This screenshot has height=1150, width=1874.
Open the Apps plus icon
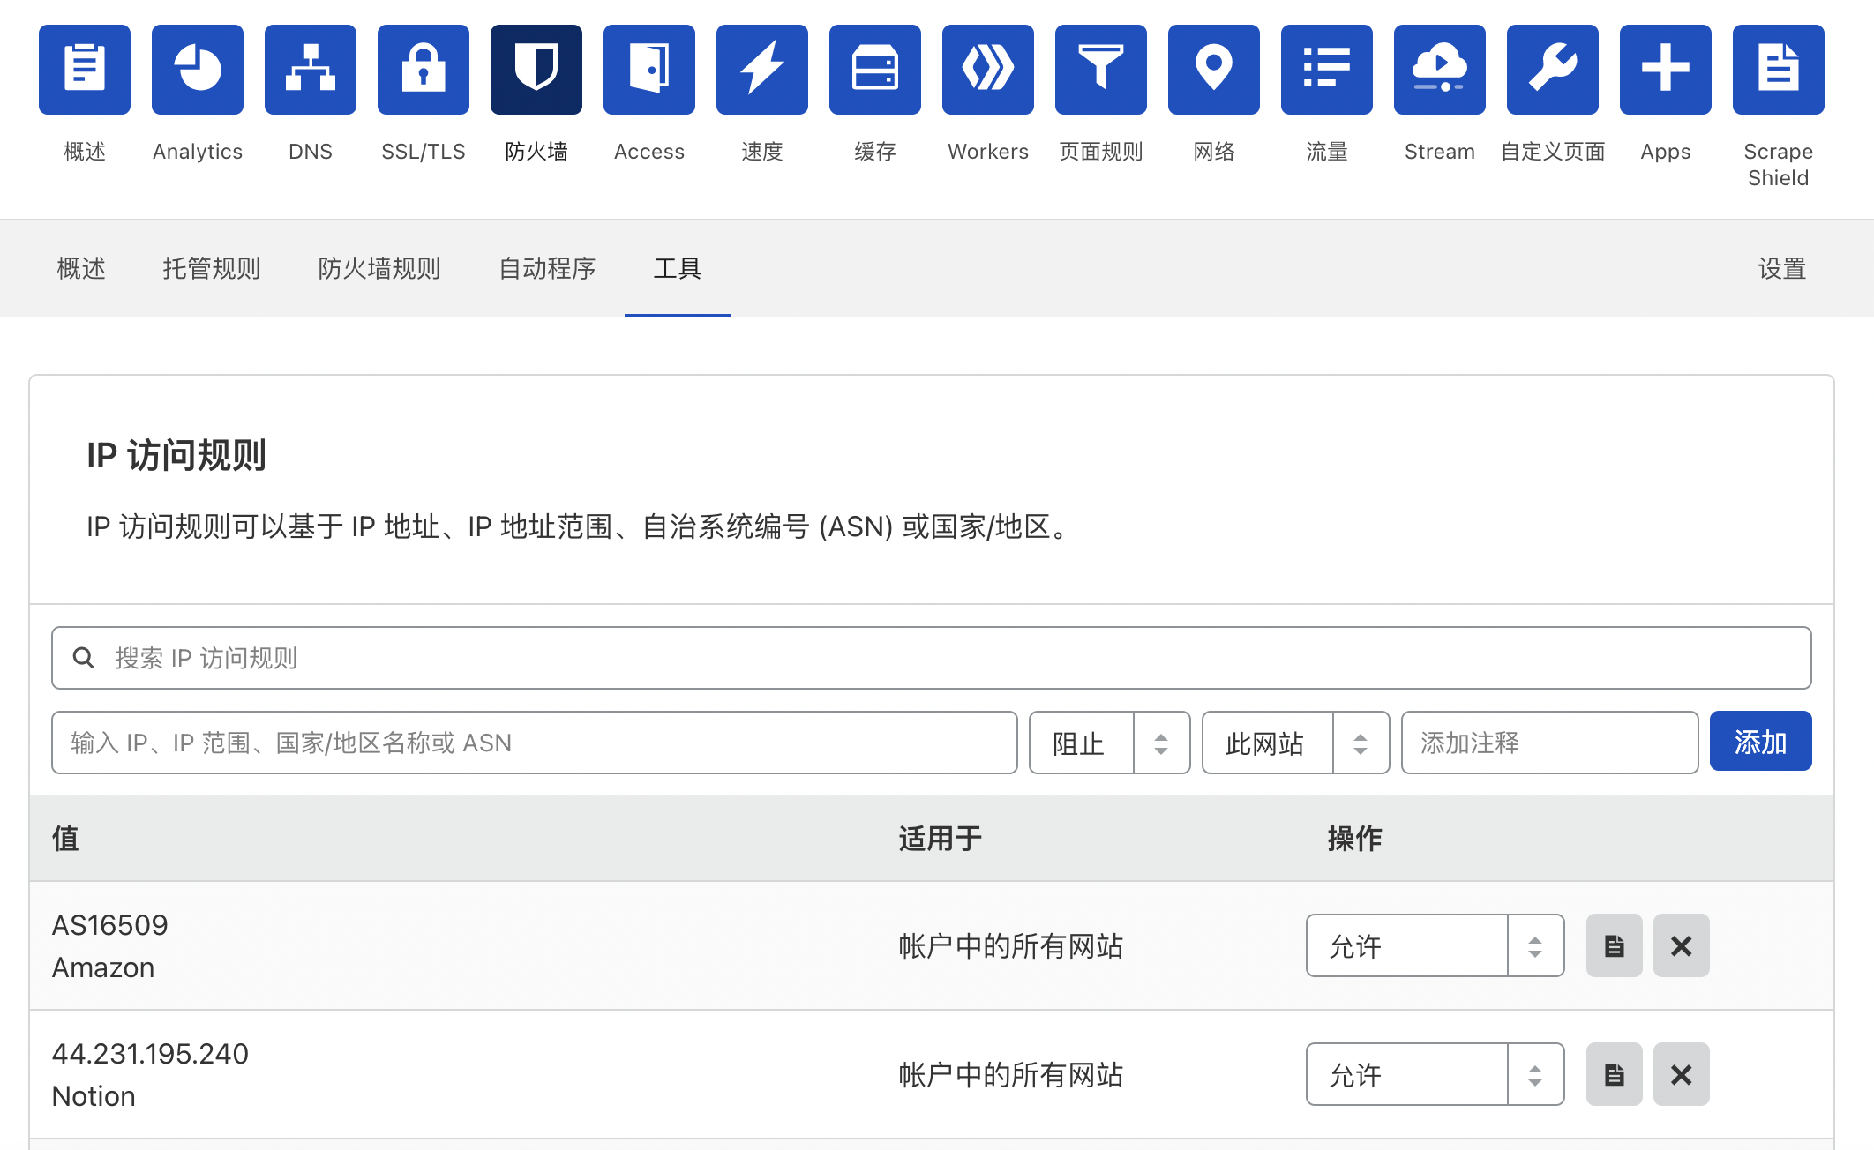pos(1666,70)
